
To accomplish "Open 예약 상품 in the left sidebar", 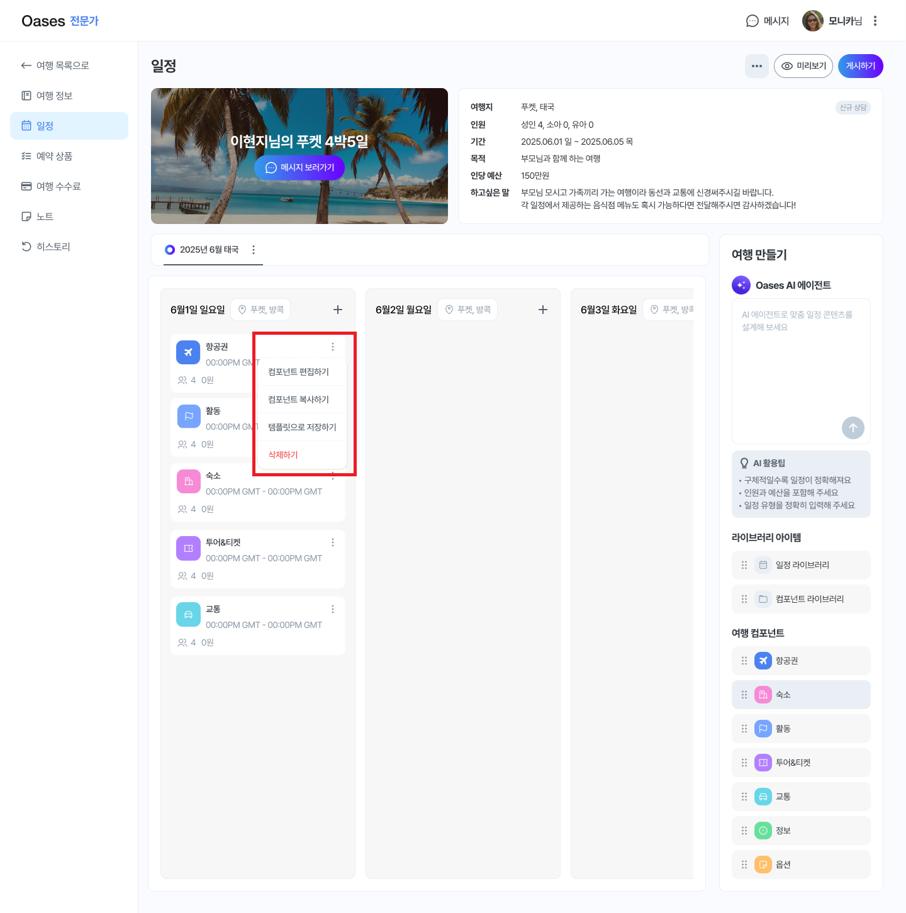I will tap(54, 156).
